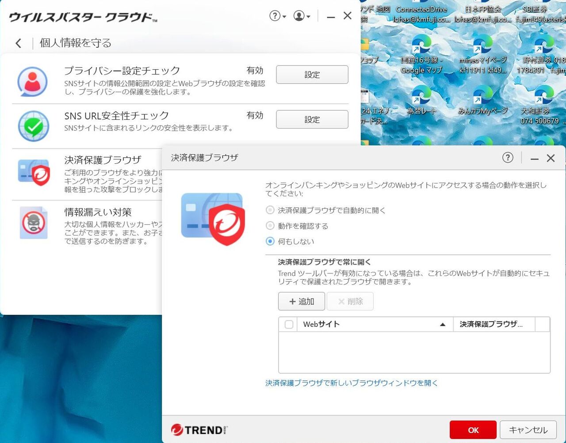Click the プライバシー設定チェック heading

[x=122, y=71]
